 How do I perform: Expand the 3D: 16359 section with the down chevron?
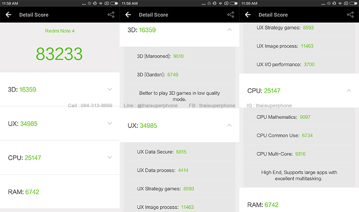(x=110, y=89)
